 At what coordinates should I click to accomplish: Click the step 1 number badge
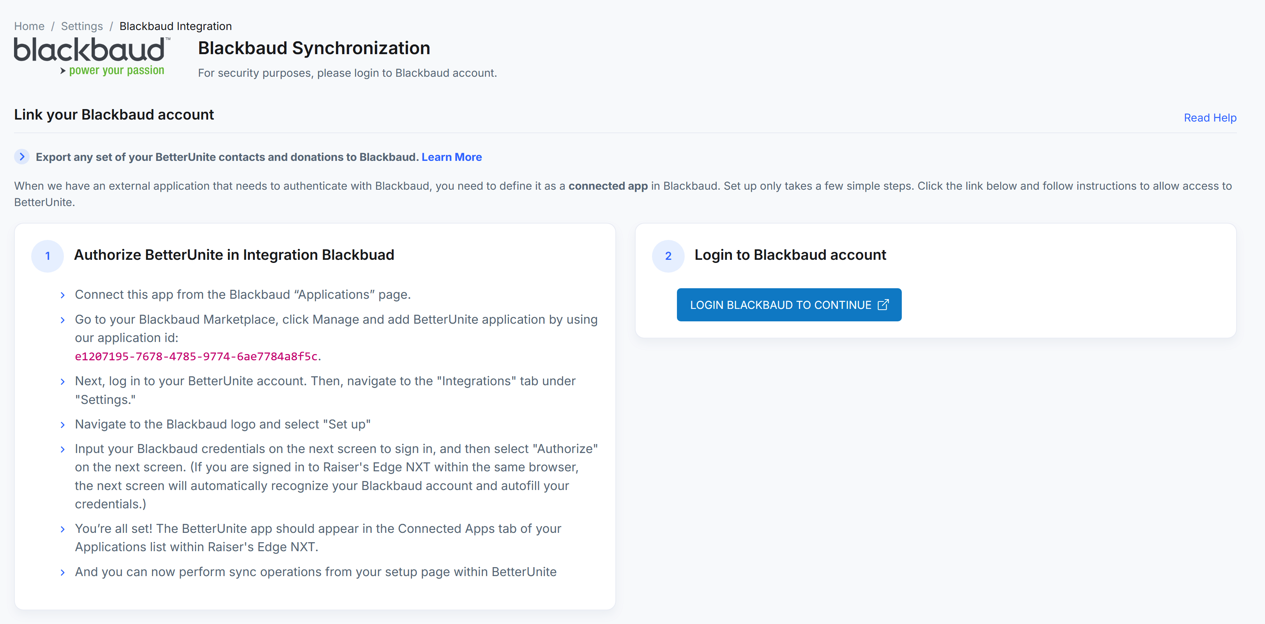pos(48,256)
